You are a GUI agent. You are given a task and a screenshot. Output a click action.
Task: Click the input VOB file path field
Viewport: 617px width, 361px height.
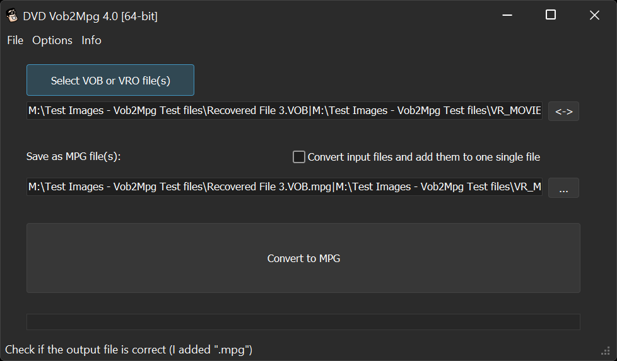pos(284,112)
